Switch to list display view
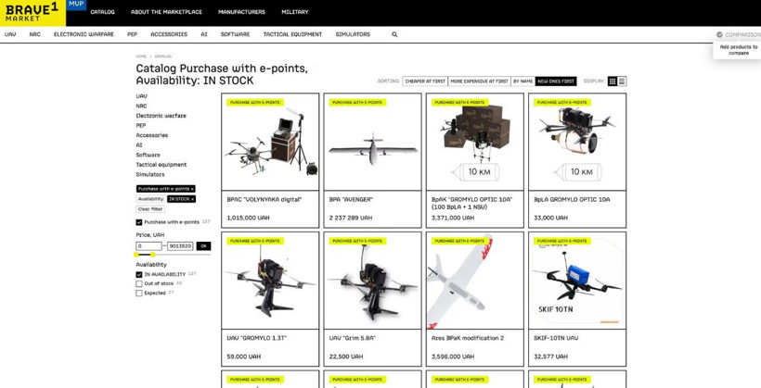The image size is (761, 388). point(622,81)
